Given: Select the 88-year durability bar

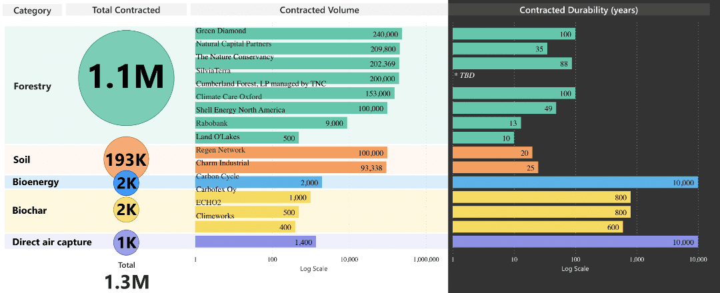Looking at the screenshot, I should coord(513,63).
